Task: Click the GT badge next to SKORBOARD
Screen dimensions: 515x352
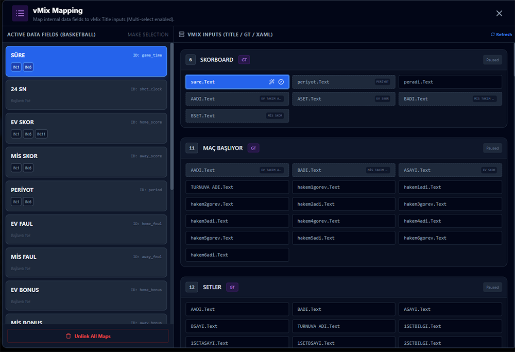Action: [x=244, y=60]
